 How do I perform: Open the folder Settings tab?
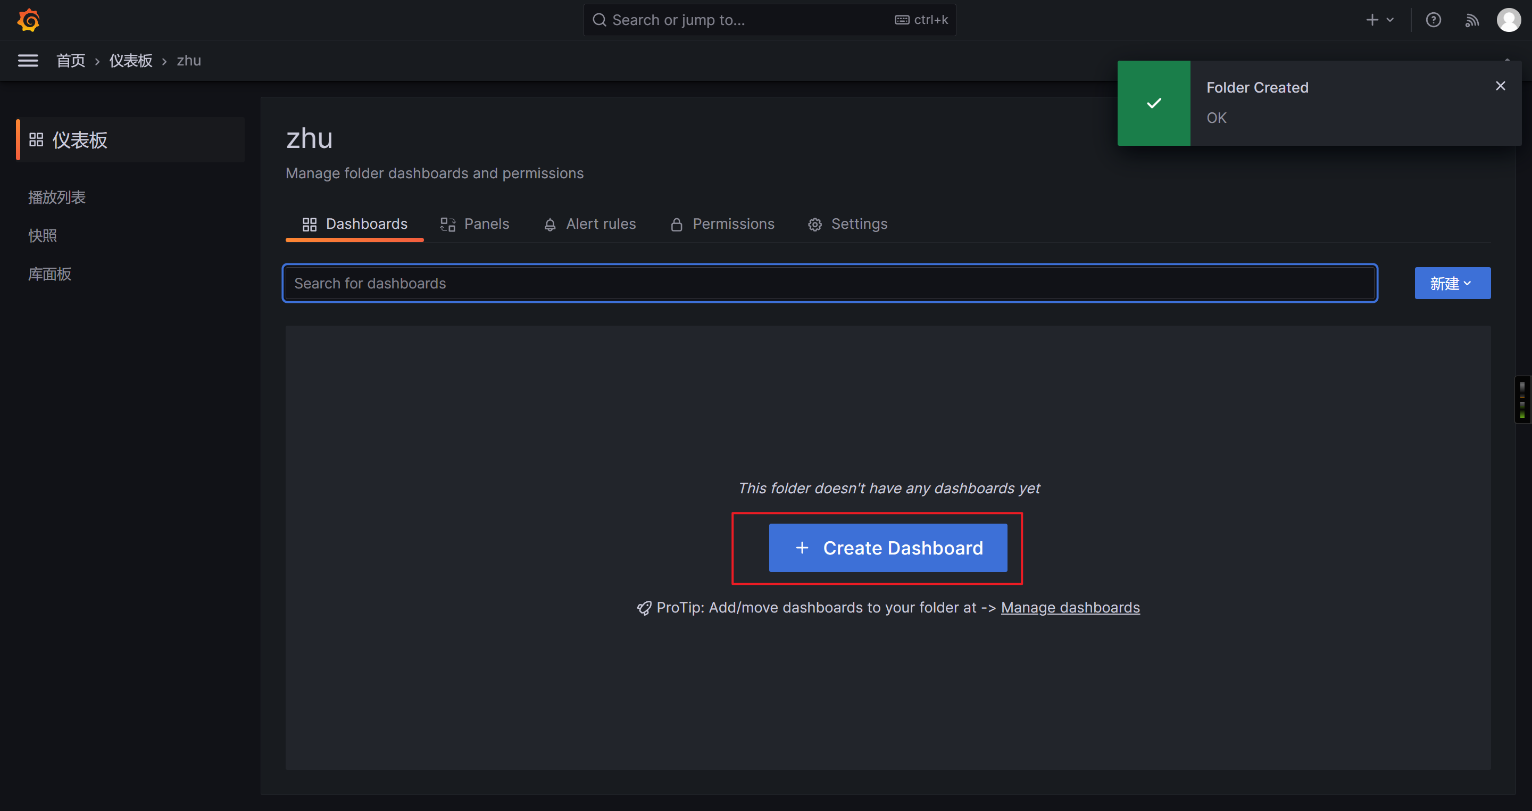pos(847,225)
